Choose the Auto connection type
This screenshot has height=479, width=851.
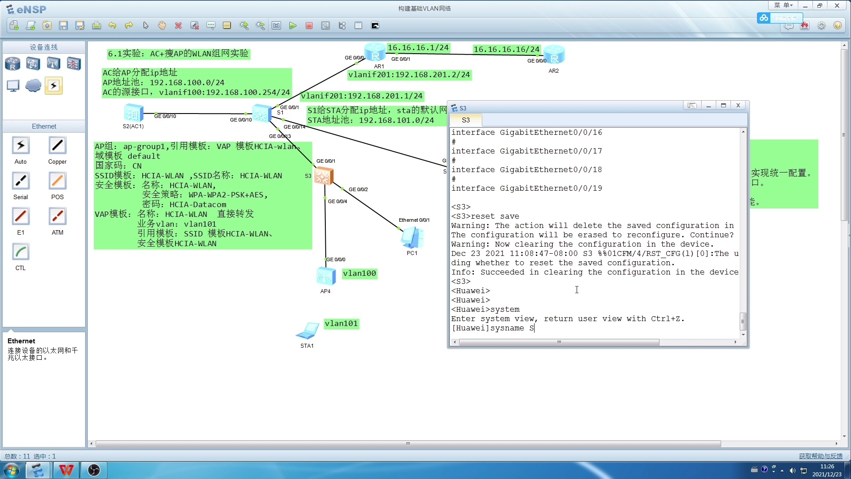coord(20,145)
